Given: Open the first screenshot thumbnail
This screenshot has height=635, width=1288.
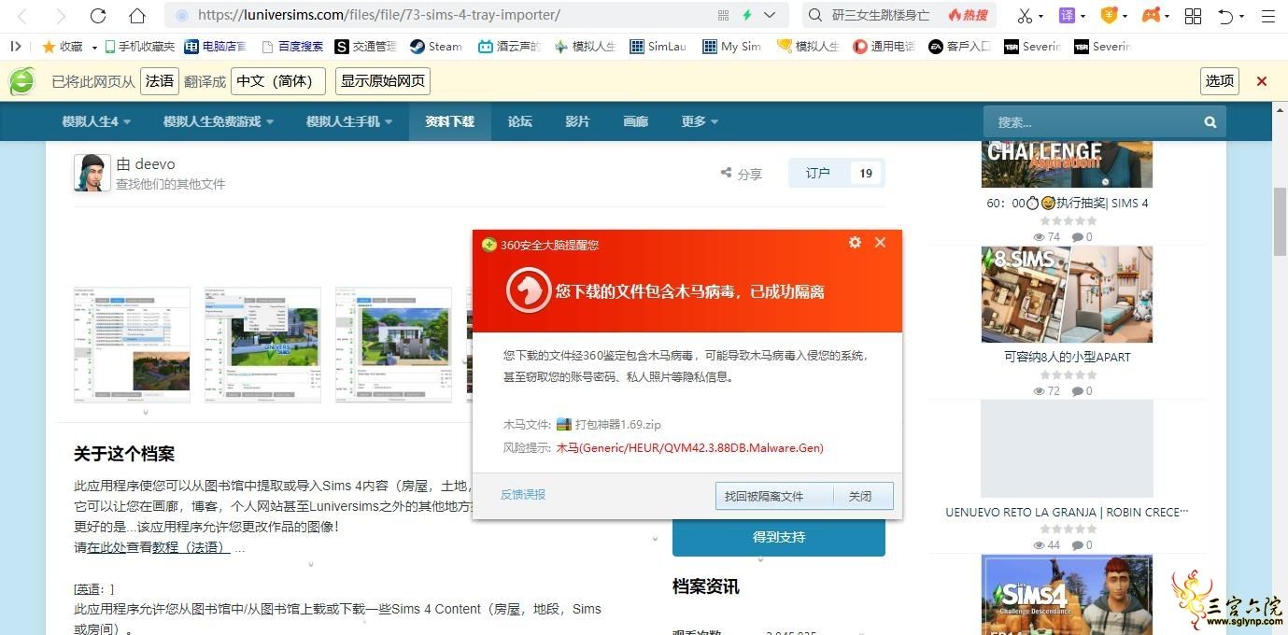Looking at the screenshot, I should (132, 345).
